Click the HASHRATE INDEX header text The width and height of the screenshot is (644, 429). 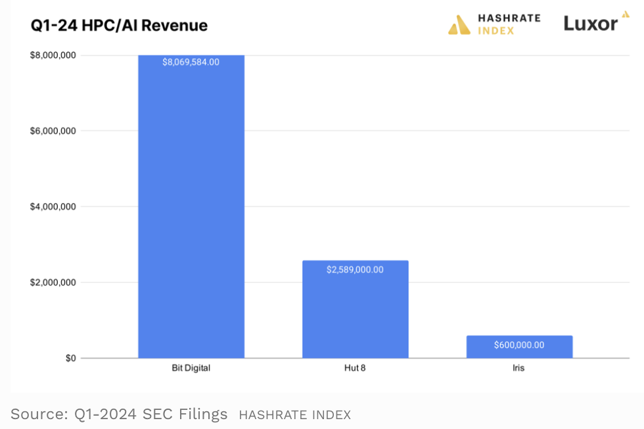(509, 24)
